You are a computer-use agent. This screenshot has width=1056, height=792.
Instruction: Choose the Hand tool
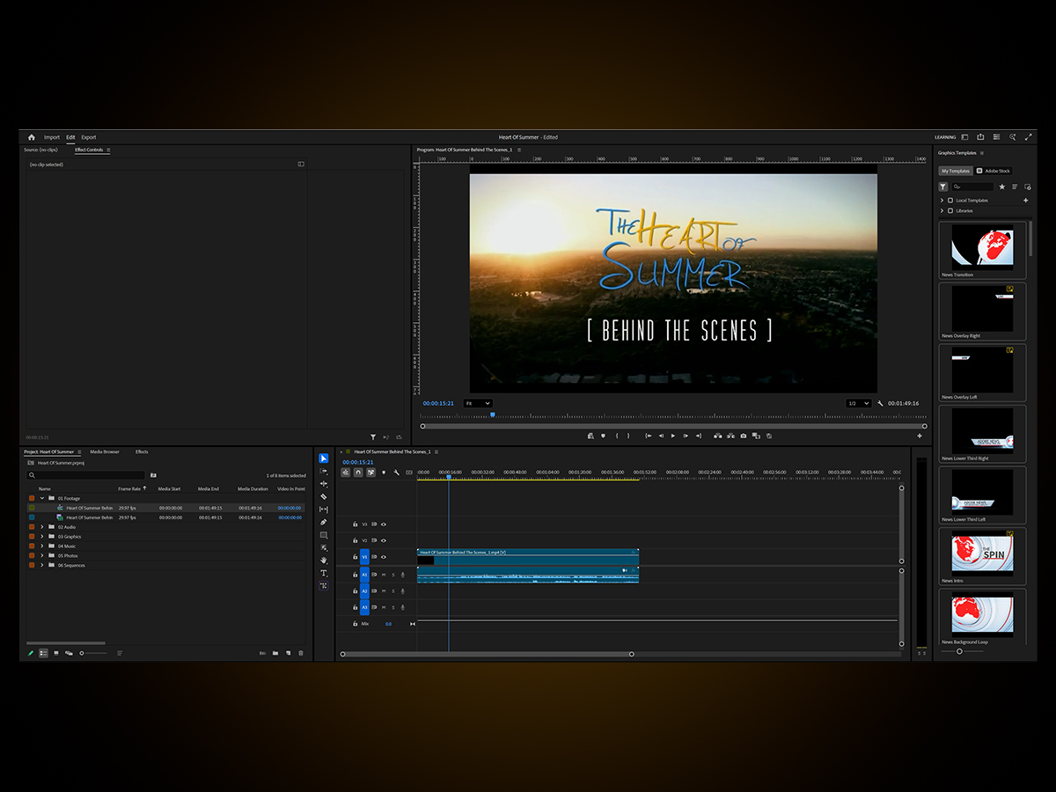[324, 560]
